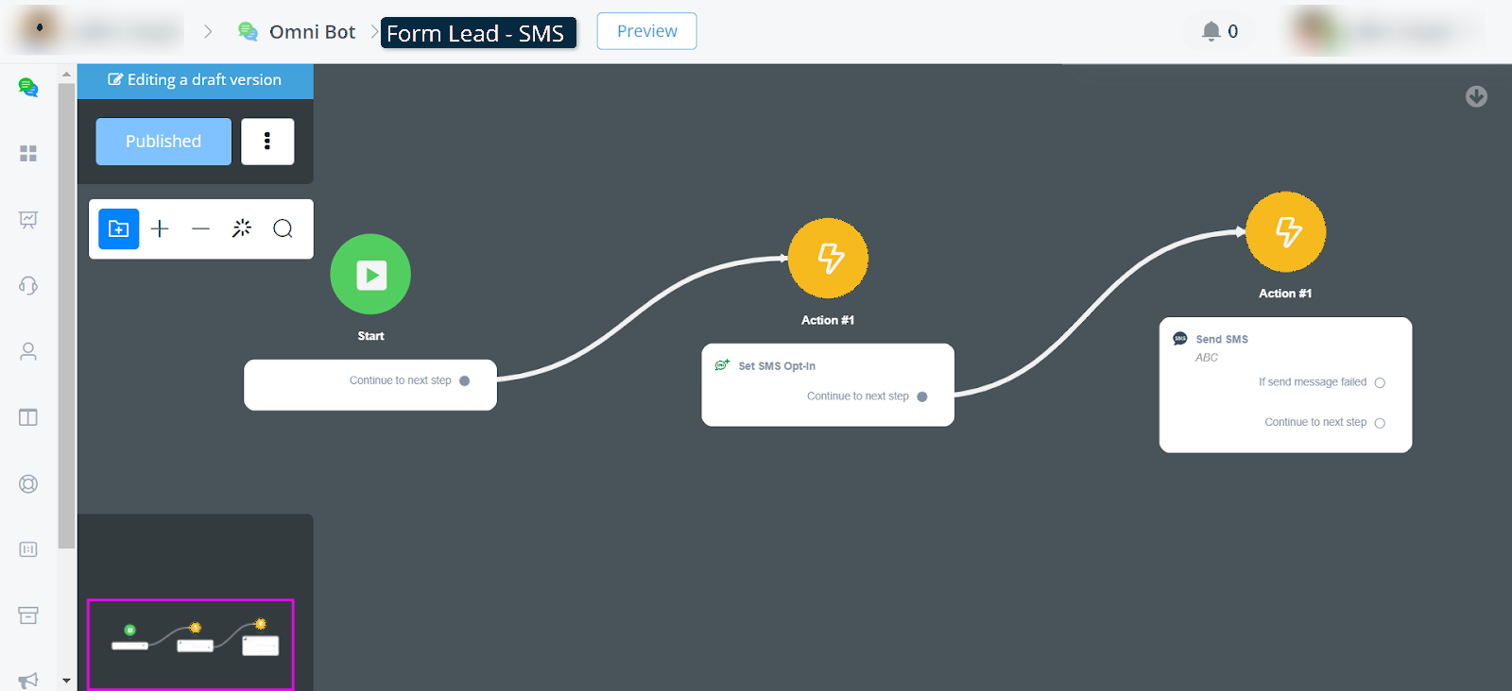Open the search magnifier tool
Viewport: 1512px width, 691px height.
pos(283,228)
